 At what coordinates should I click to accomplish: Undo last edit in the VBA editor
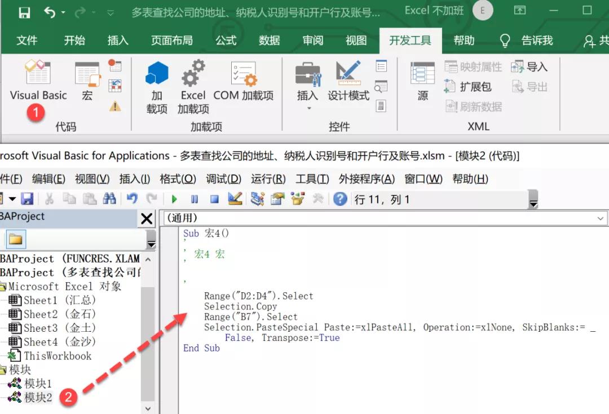pyautogui.click(x=131, y=199)
